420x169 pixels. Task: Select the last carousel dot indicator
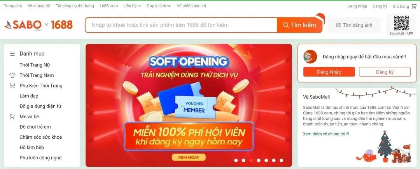(x=281, y=160)
